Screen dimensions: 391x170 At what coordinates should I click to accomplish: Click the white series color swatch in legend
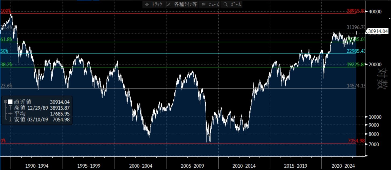(10, 102)
